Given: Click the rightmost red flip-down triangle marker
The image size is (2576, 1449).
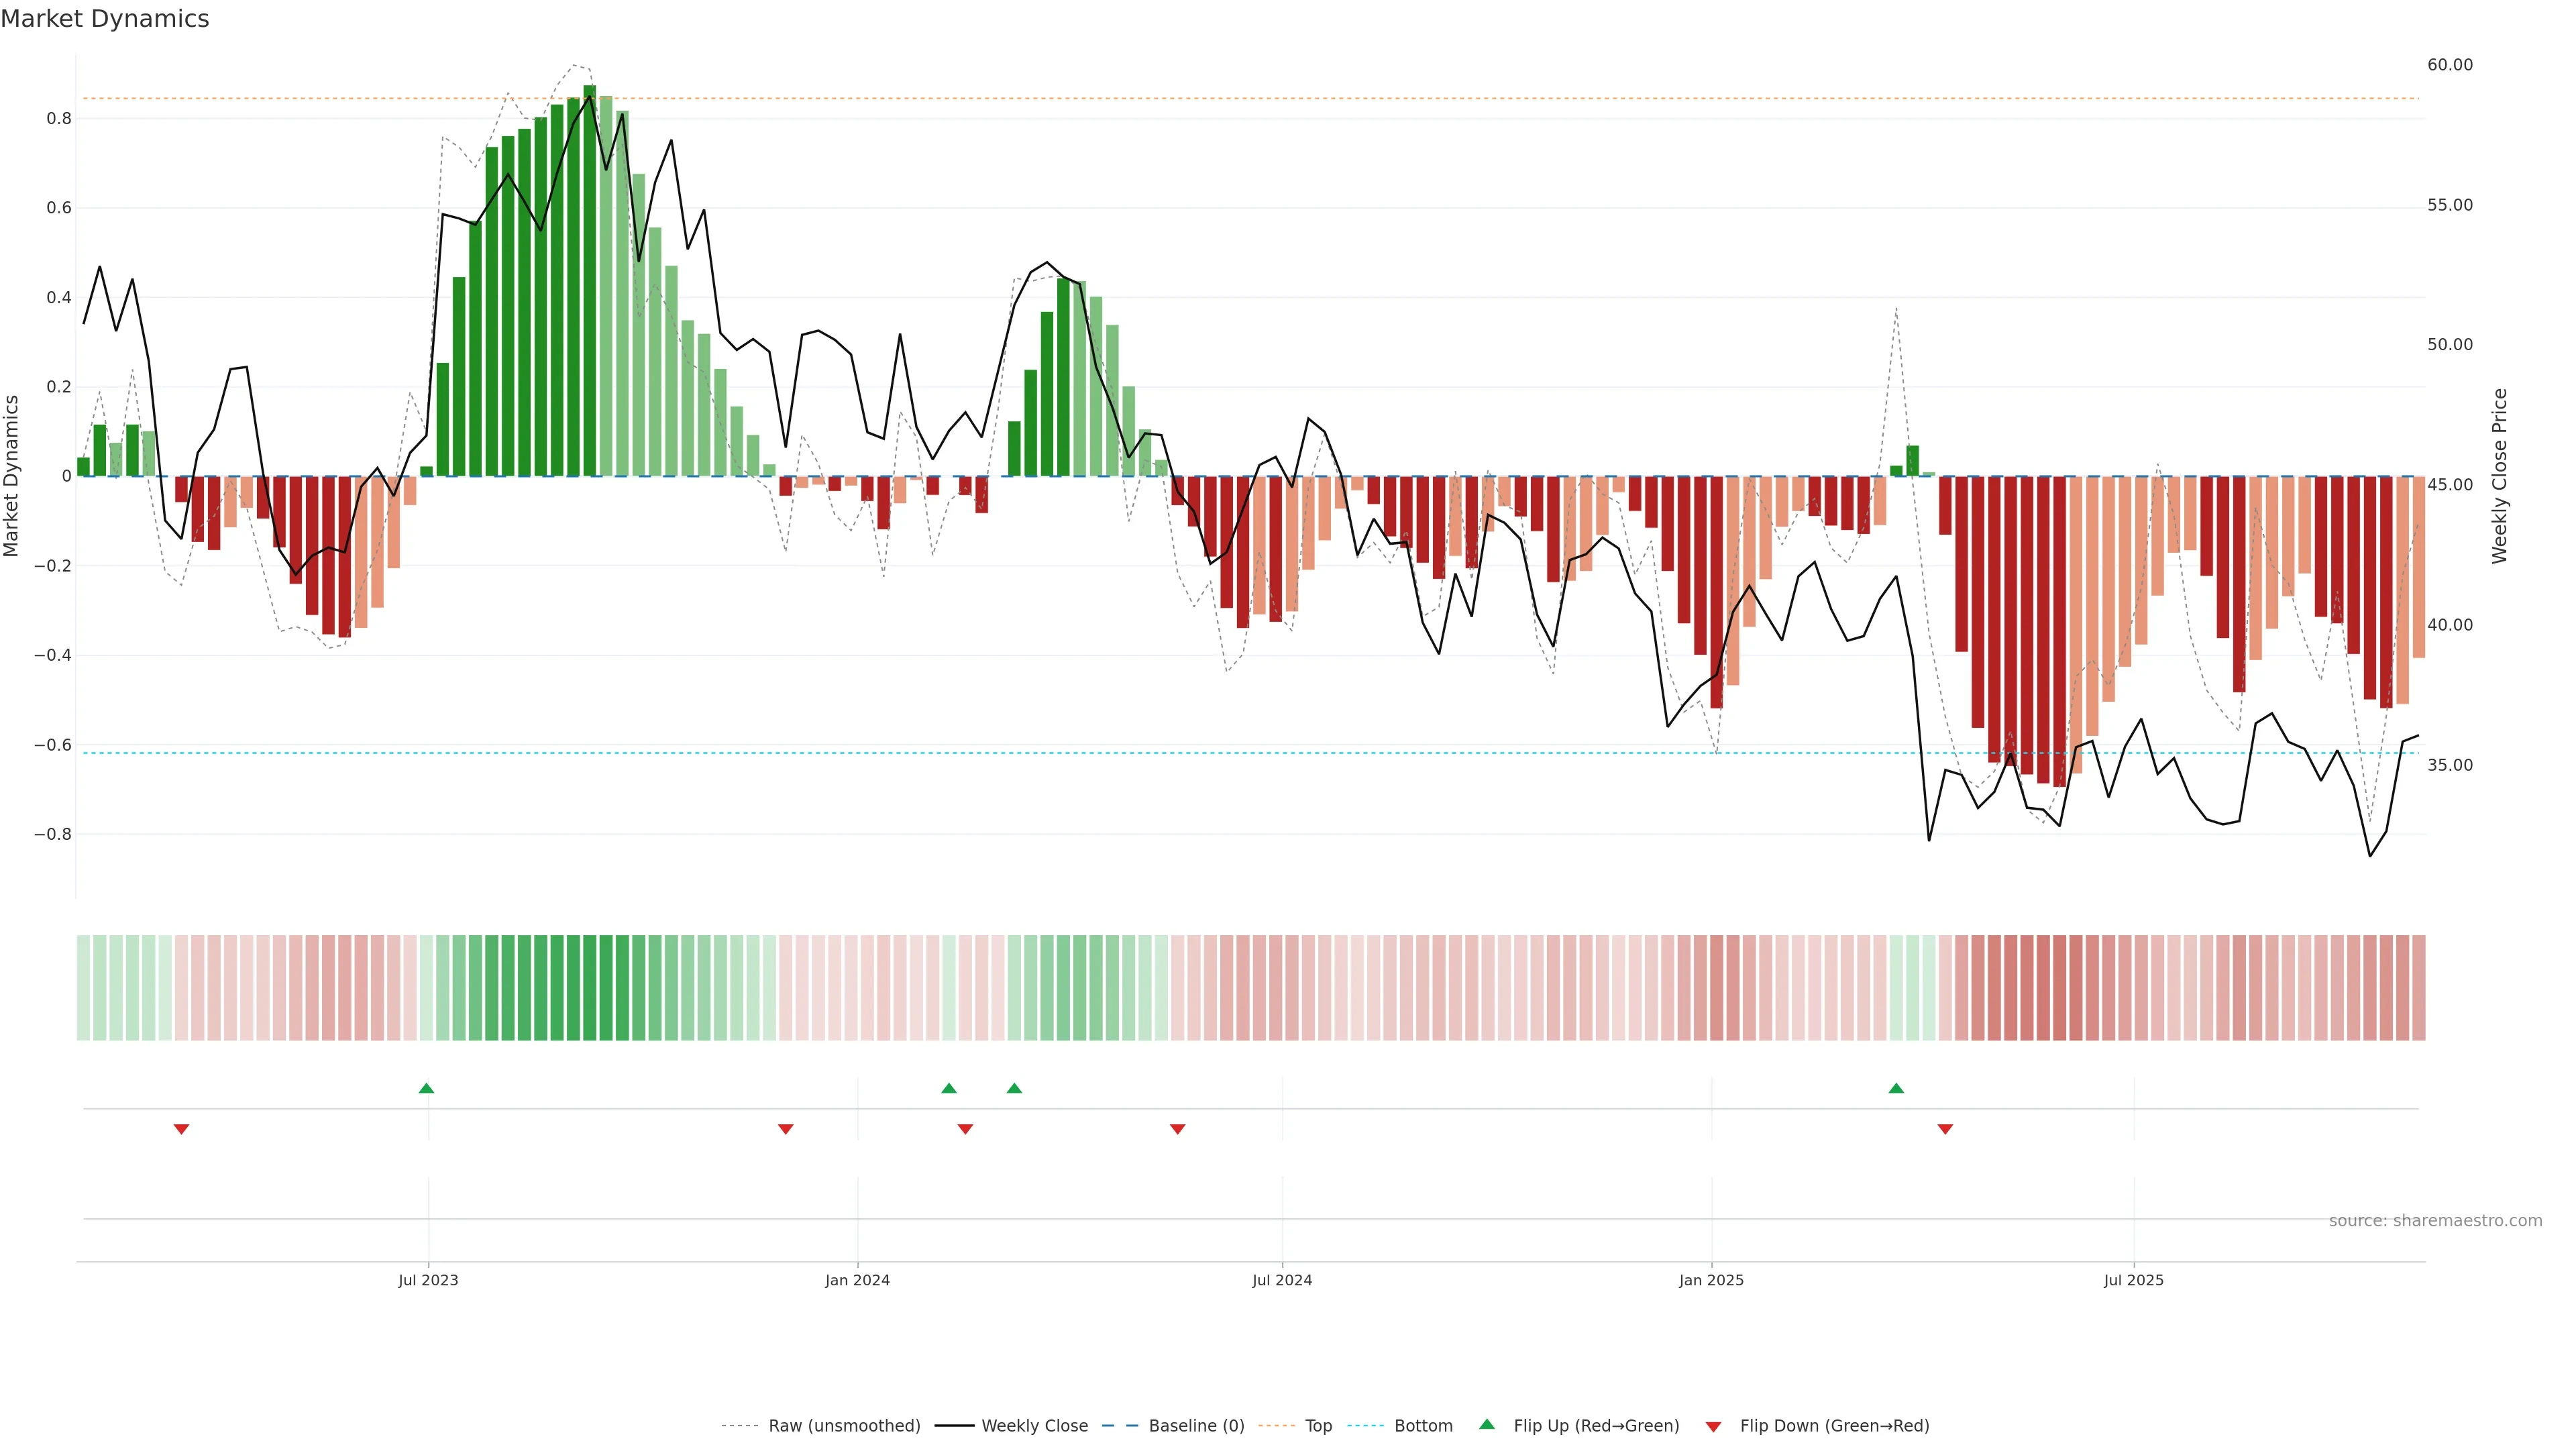Looking at the screenshot, I should point(1945,1129).
